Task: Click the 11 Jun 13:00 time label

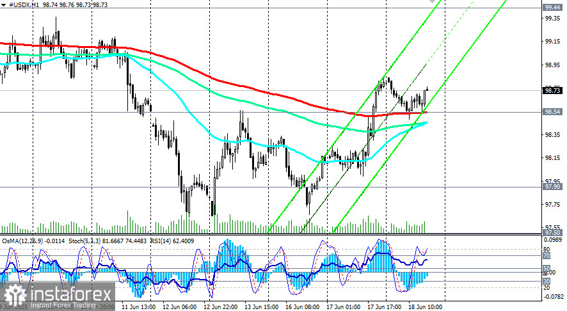Action: point(138,307)
